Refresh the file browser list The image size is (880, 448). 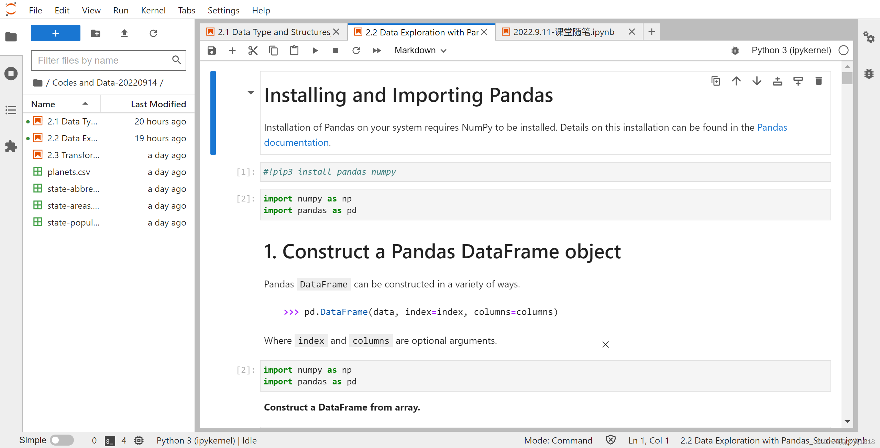click(x=153, y=33)
